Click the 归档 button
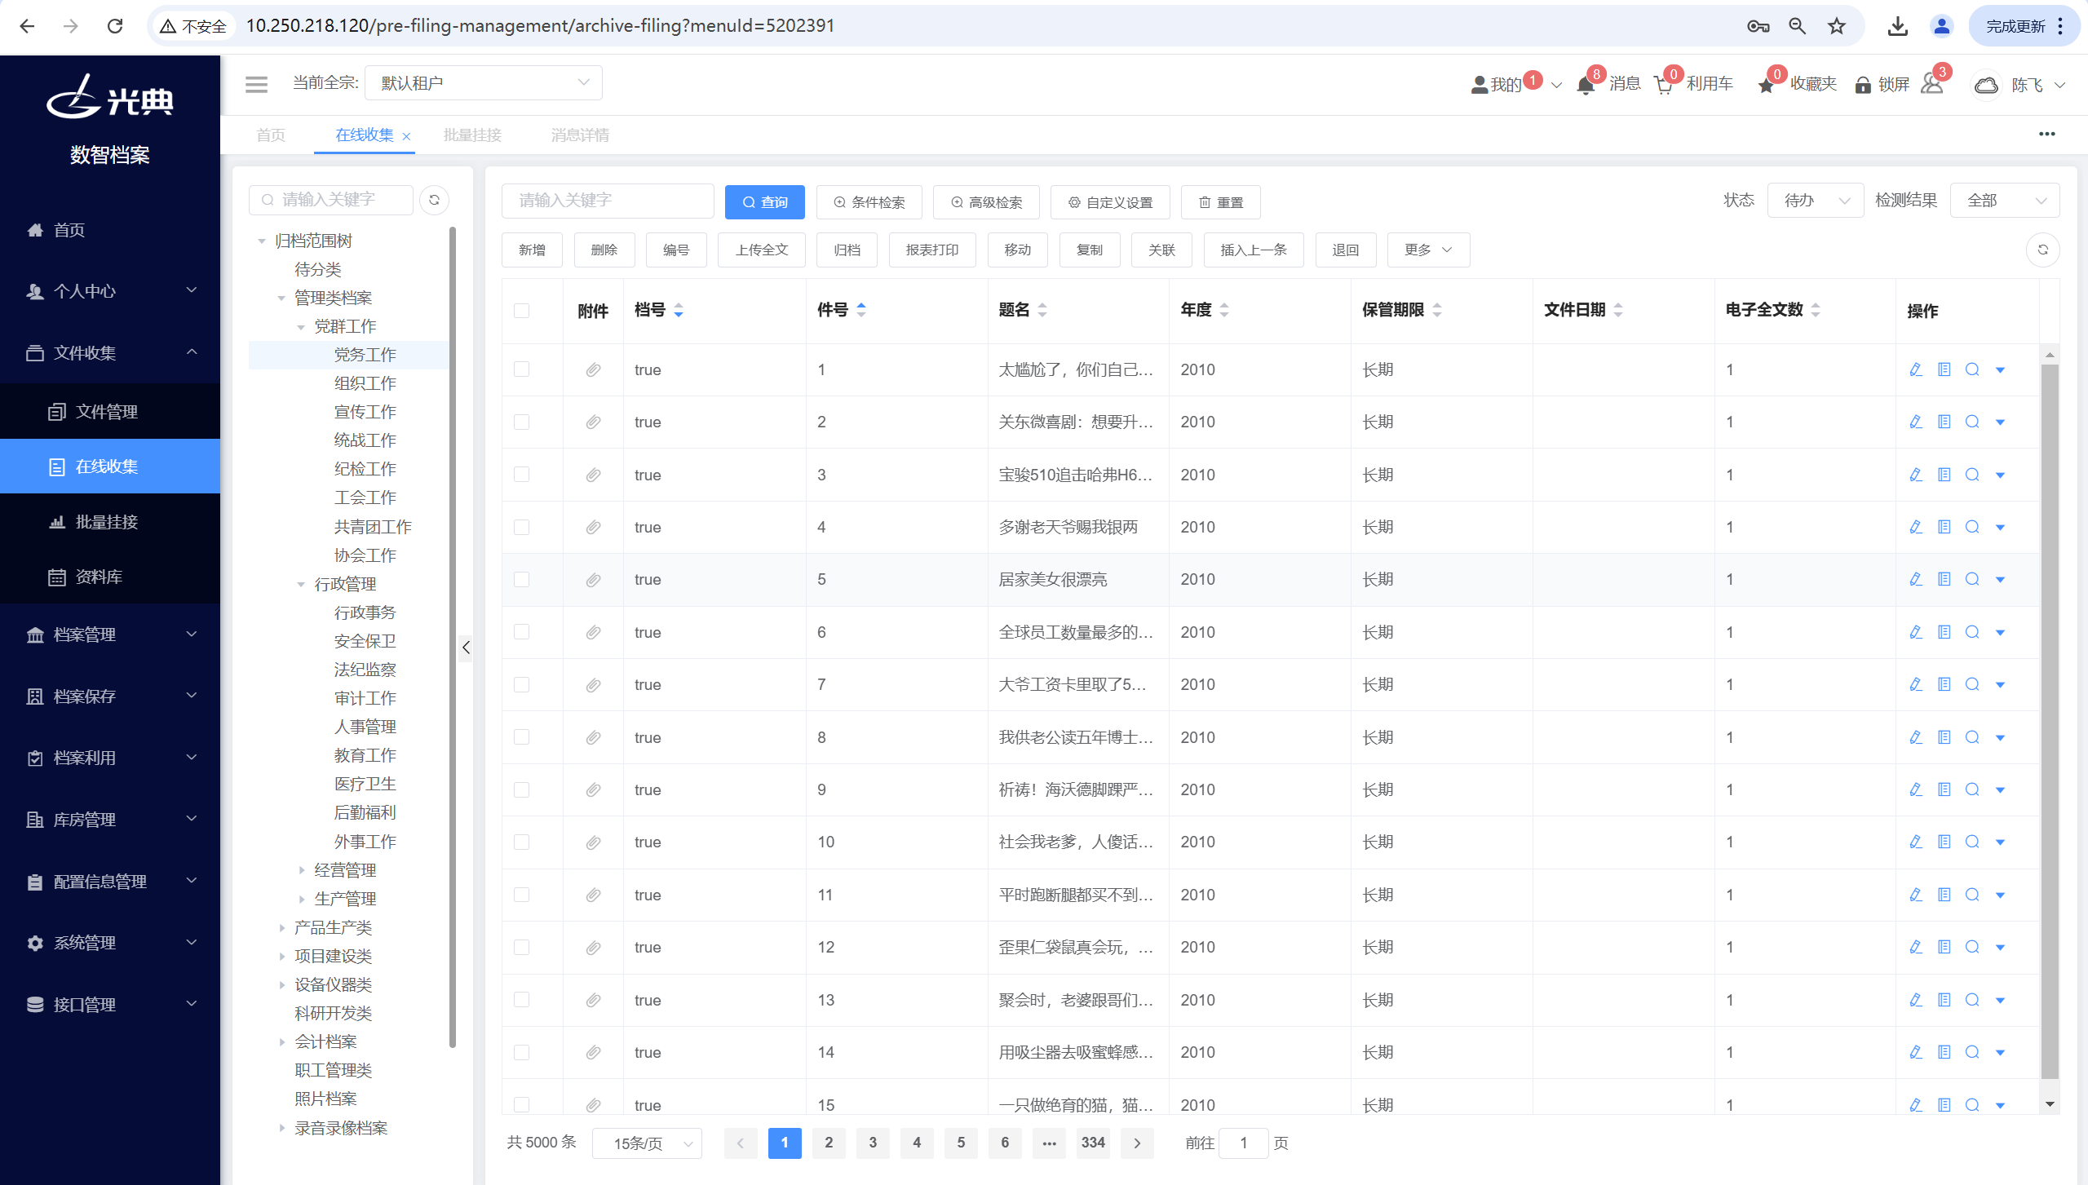Viewport: 2088px width, 1185px height. tap(847, 250)
